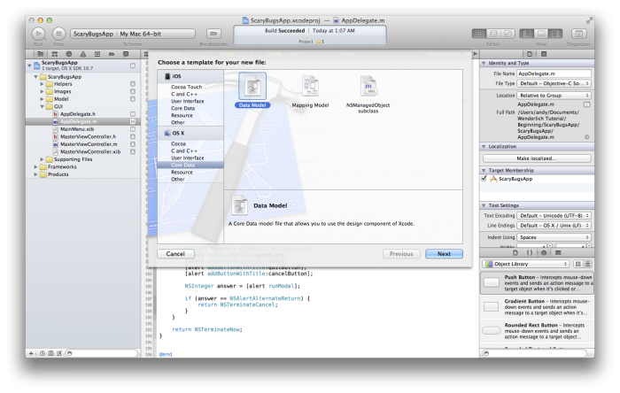Expand the Helpers folder

[x=42, y=84]
